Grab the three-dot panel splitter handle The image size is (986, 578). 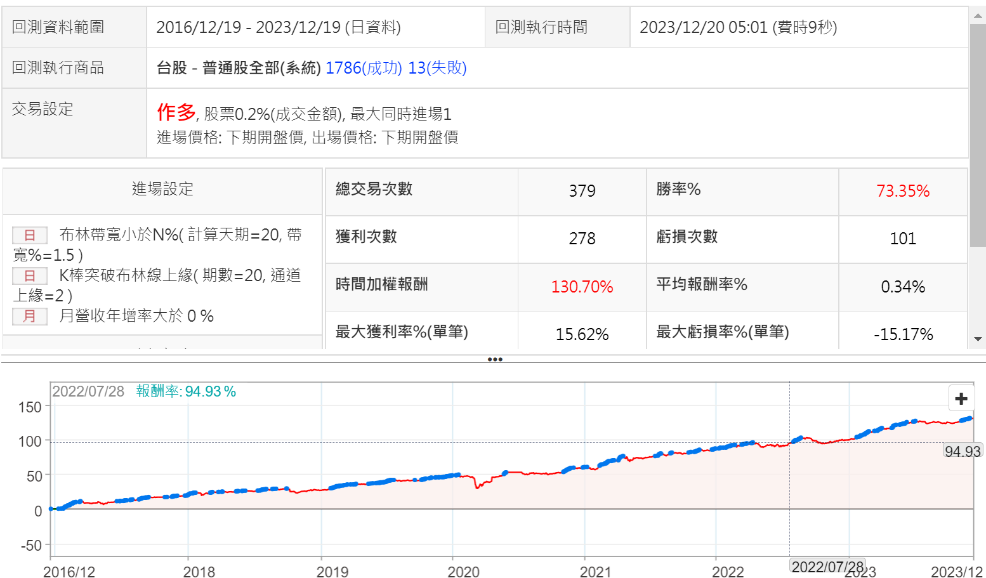(495, 359)
